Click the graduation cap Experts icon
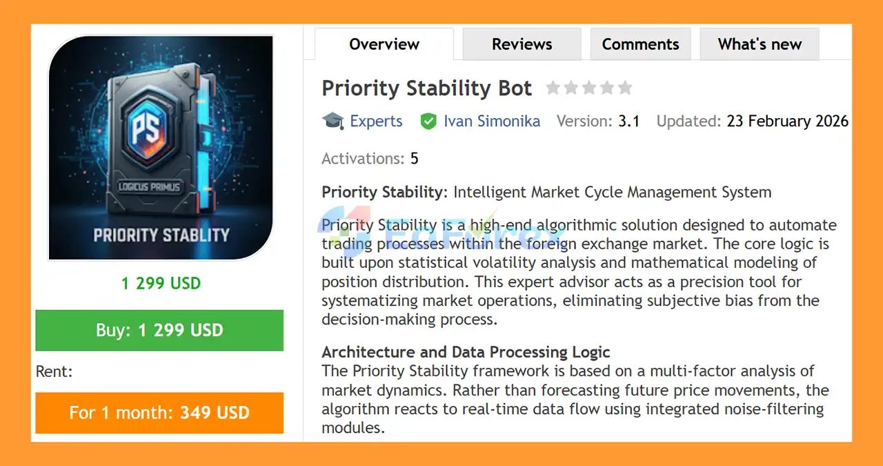Screen dimensions: 883x466 333,122
